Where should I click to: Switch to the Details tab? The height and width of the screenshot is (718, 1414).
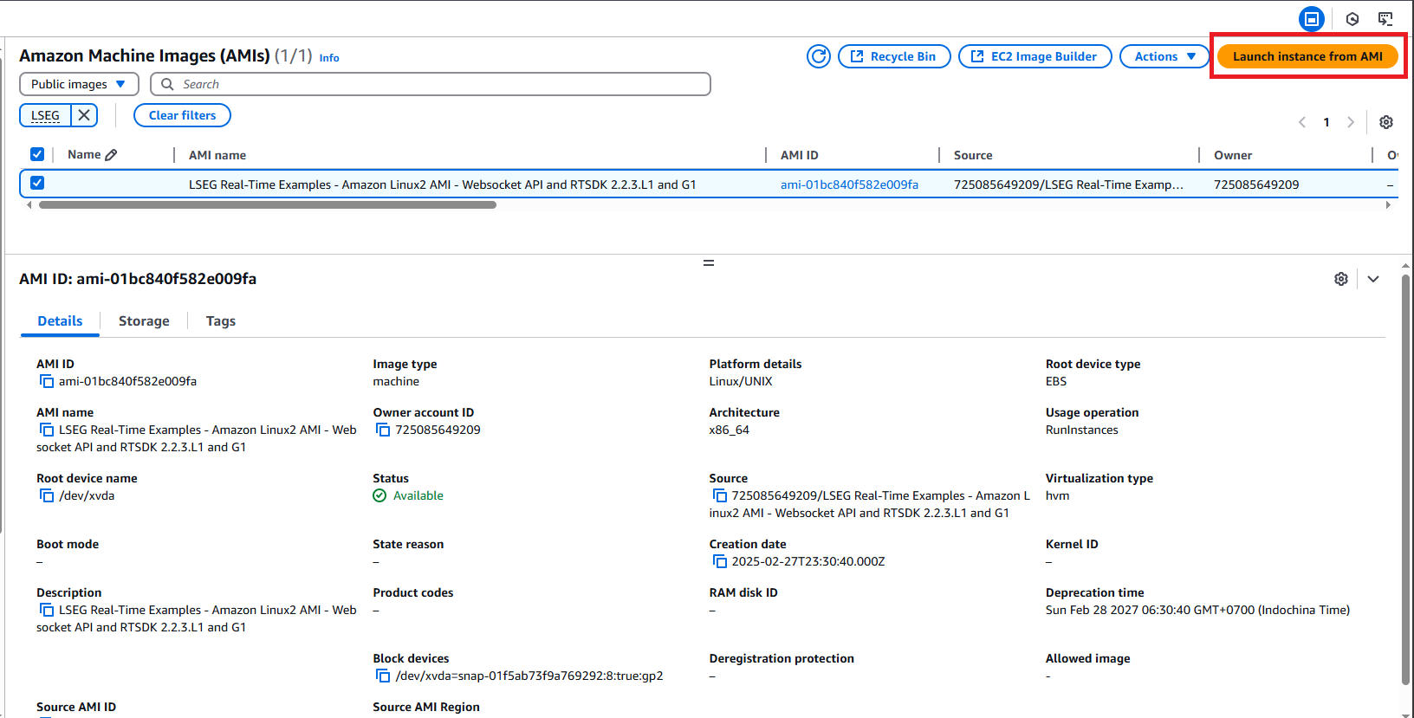coord(60,321)
